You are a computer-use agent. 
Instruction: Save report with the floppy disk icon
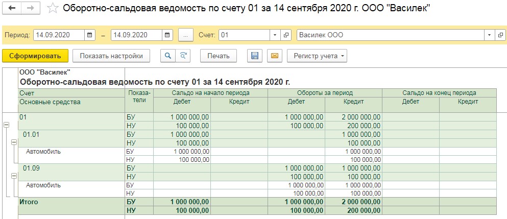coord(255,56)
